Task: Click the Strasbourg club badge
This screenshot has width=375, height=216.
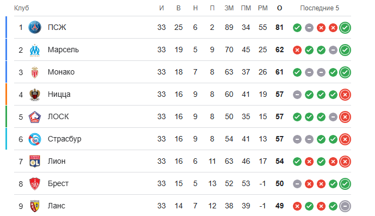Action: pos(35,139)
